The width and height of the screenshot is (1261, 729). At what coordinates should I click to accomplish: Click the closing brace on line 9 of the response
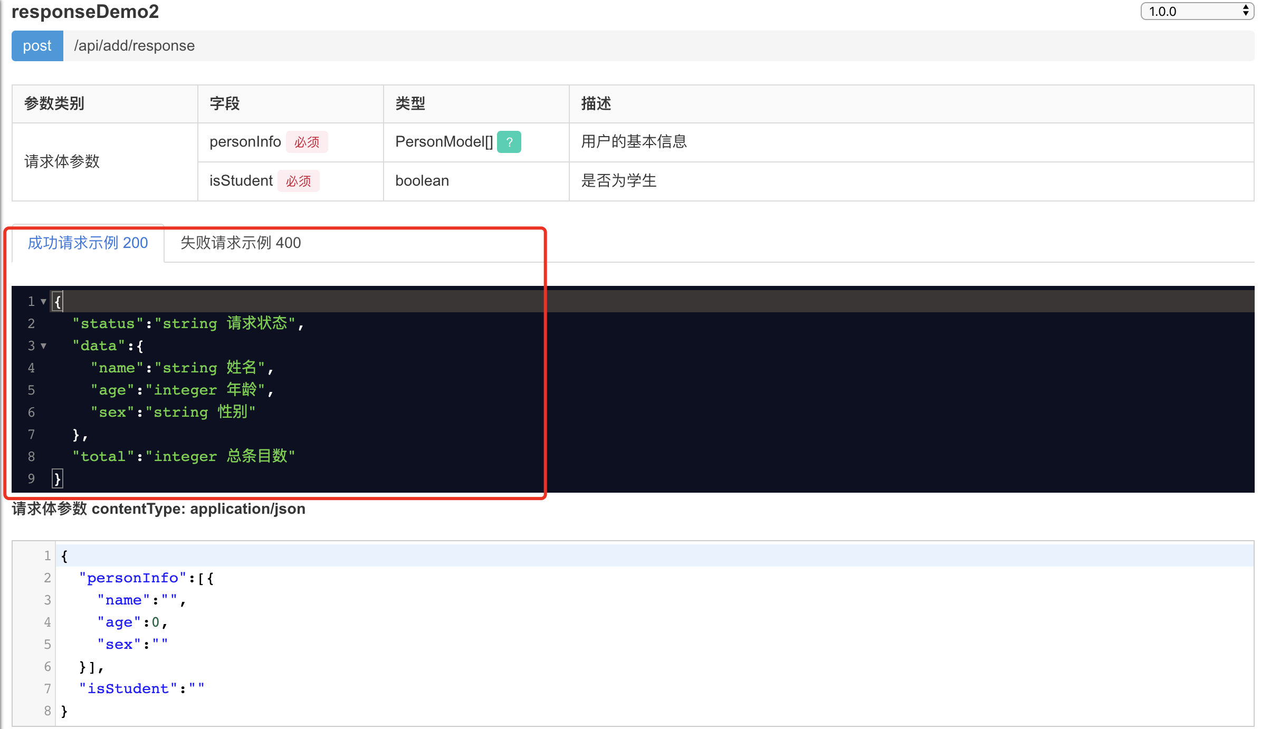click(58, 479)
